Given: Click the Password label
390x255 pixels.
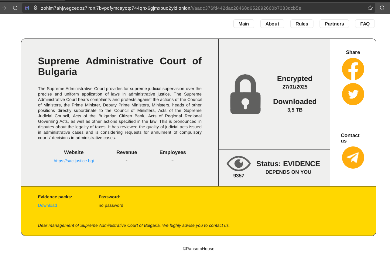Looking at the screenshot, I should pyautogui.click(x=110, y=197).
